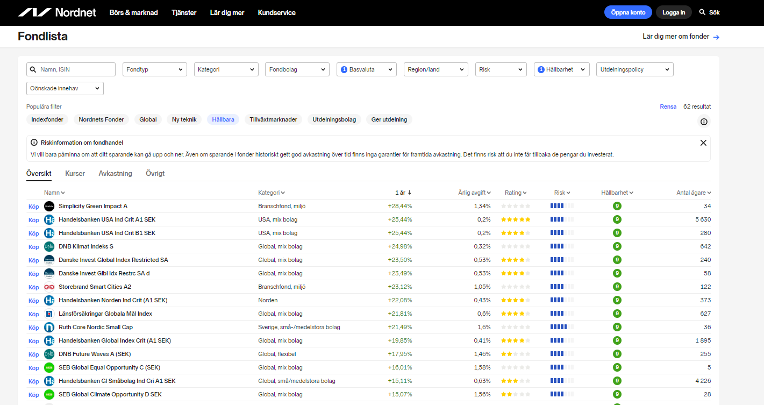The width and height of the screenshot is (764, 405).
Task: Toggle the Hållbara popular filter chip
Action: pos(223,119)
